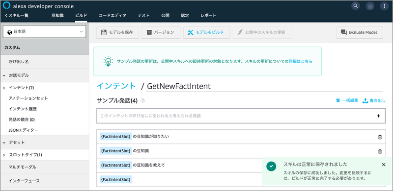Image resolution: width=393 pixels, height=191 pixels.
Task: Go back to スキル一覧
Action: point(17,16)
